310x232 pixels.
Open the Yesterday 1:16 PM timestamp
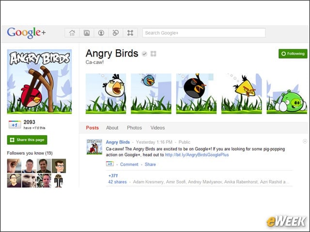coord(154,142)
